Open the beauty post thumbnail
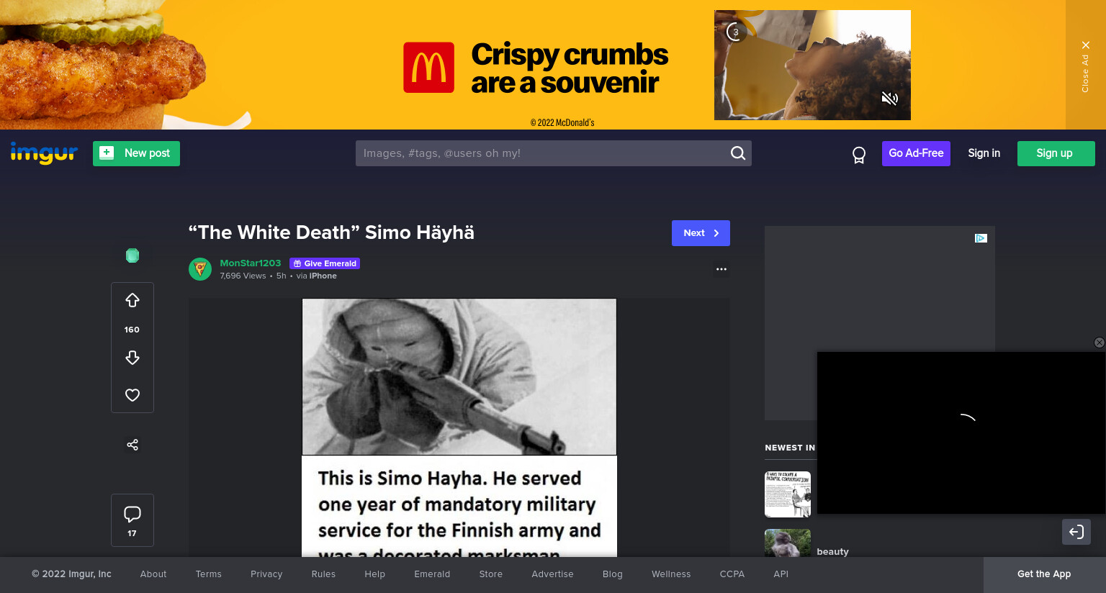1106x593 pixels. coord(788,543)
